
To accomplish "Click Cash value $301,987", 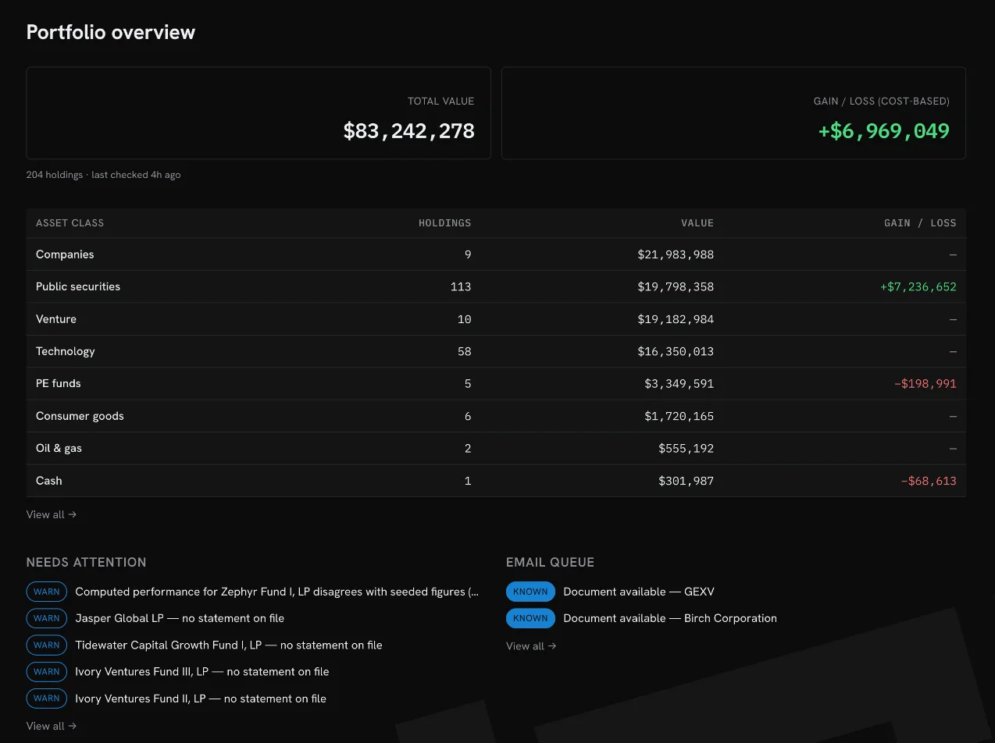I will 686,481.
